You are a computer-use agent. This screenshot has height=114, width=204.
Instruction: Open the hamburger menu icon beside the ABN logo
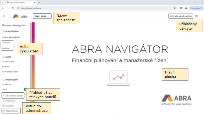coord(4,16)
